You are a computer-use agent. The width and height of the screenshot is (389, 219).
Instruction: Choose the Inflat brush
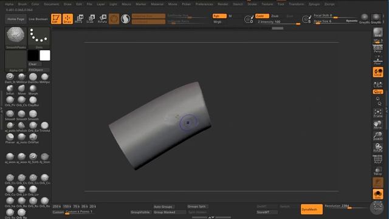[10, 90]
